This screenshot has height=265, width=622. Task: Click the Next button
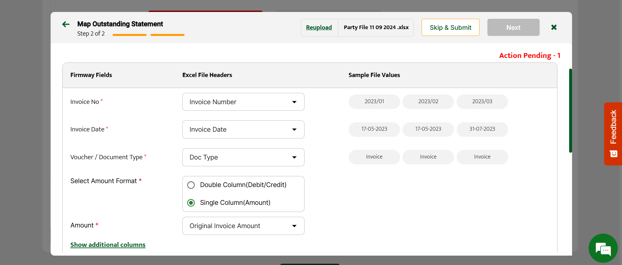(x=513, y=28)
